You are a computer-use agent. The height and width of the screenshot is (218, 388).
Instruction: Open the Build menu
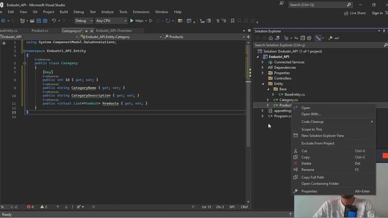[x=64, y=12]
